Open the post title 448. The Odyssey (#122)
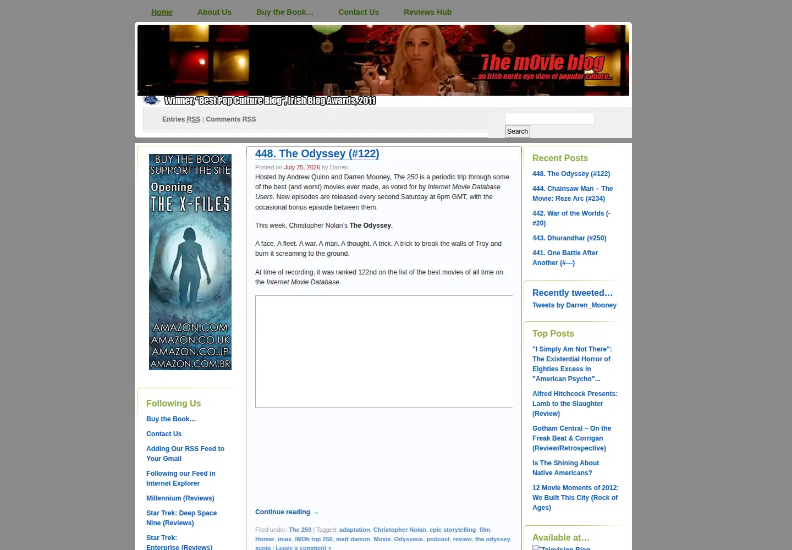Screen dimensions: 792x550 point(317,154)
